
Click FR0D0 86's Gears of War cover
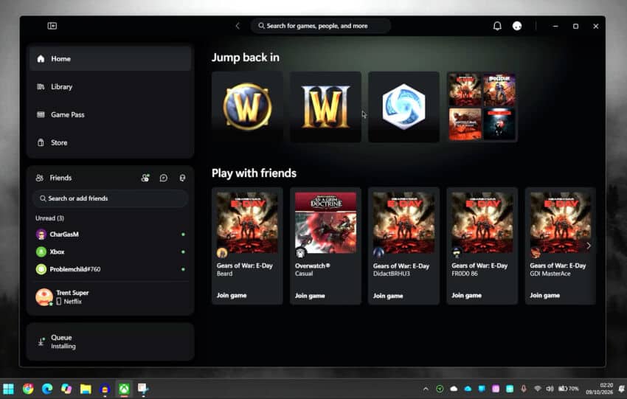[482, 223]
